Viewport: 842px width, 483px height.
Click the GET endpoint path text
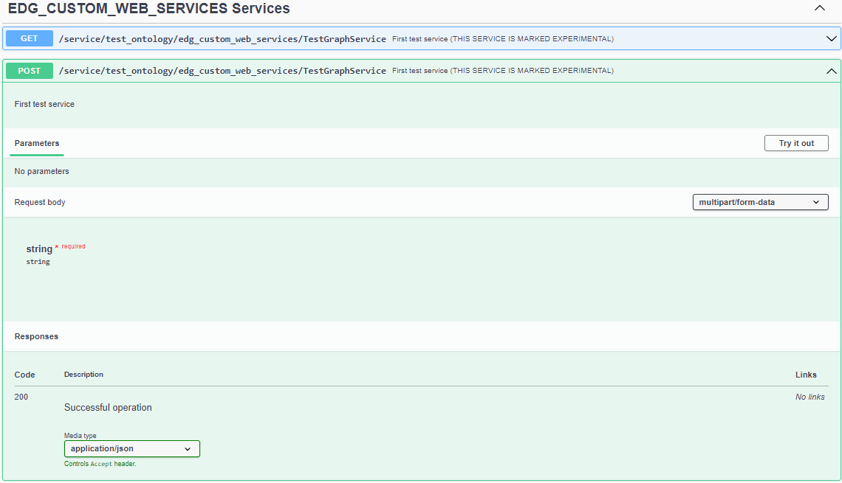[x=222, y=38]
